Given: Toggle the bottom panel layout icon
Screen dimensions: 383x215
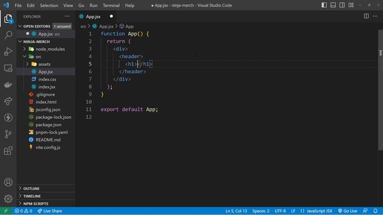Looking at the screenshot, I should click(333, 5).
